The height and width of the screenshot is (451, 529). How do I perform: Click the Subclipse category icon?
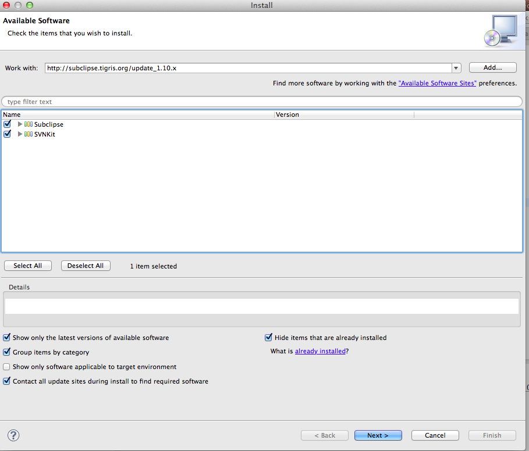(29, 124)
